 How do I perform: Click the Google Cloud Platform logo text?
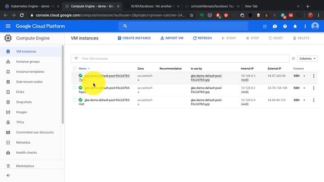coord(40,26)
